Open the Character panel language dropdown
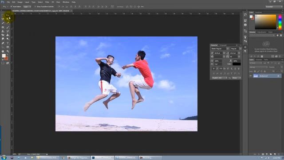 coord(220,78)
